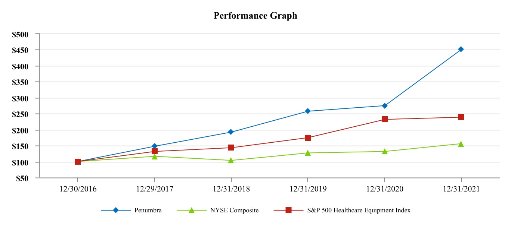Select S&P 500 Healthcare square at 12/29/2017
The height and width of the screenshot is (228, 511).
pyautogui.click(x=154, y=151)
